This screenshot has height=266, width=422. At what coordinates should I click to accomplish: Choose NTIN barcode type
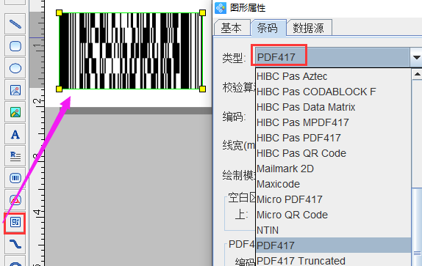tap(333, 230)
